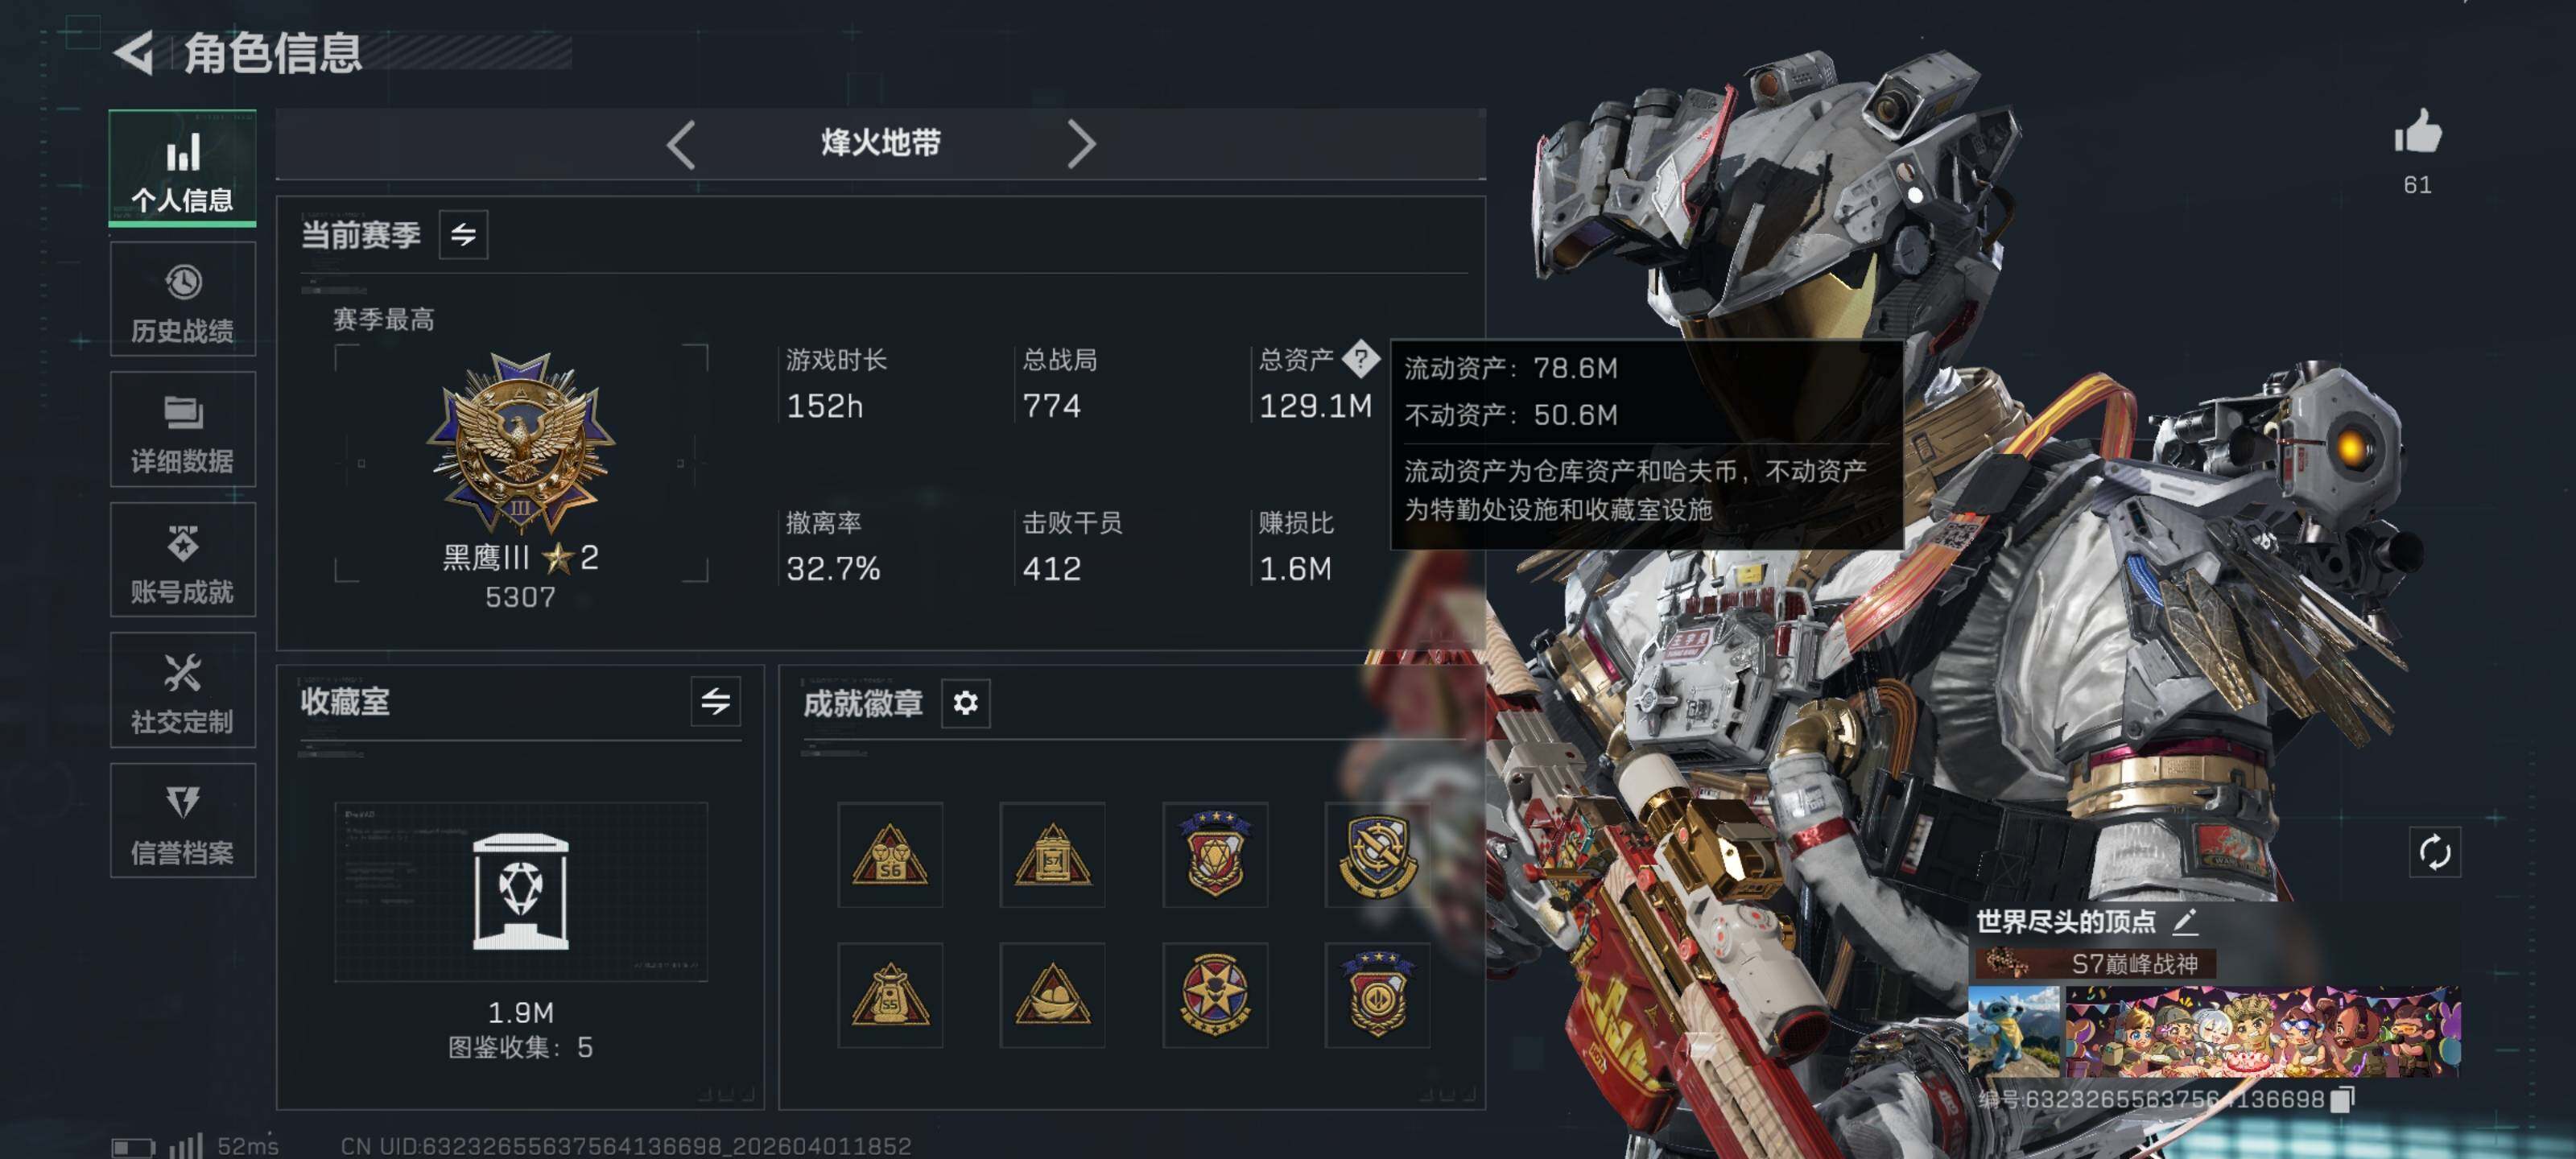Switch to previous mode with left chevron
Screen dimensions: 2576x1159
681,144
